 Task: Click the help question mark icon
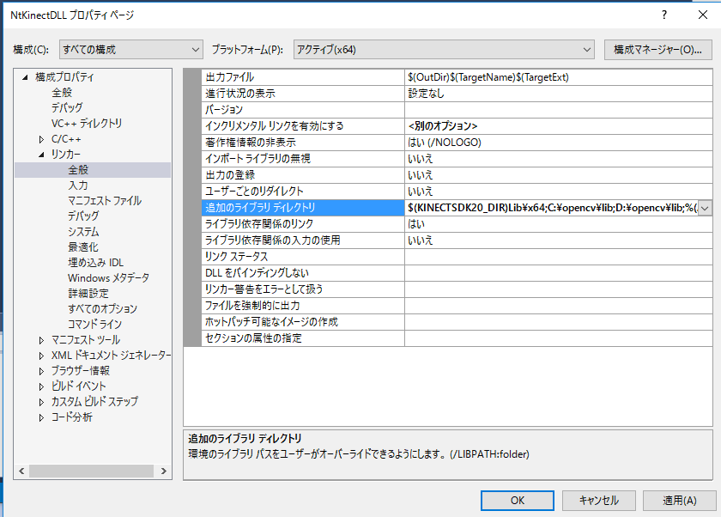tap(663, 15)
